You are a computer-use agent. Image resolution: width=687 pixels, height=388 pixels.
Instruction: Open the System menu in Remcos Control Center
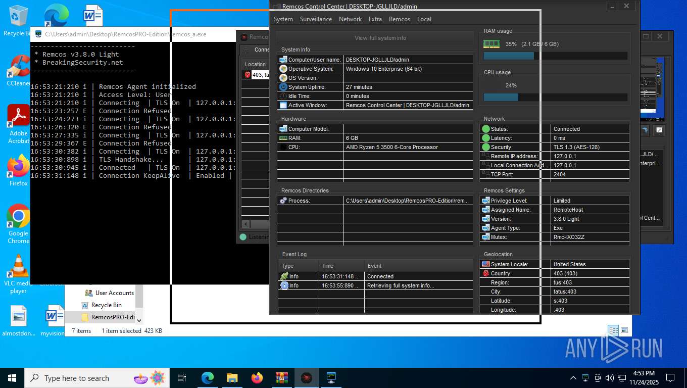point(283,19)
